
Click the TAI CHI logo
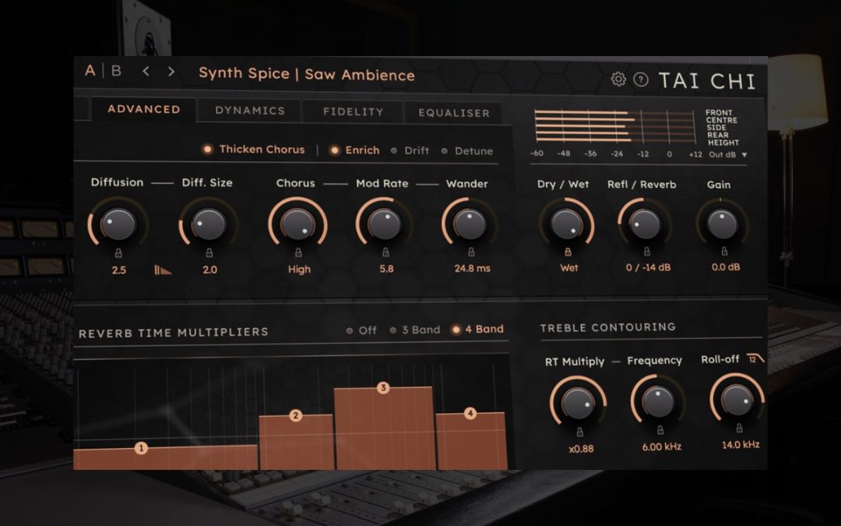pyautogui.click(x=707, y=81)
